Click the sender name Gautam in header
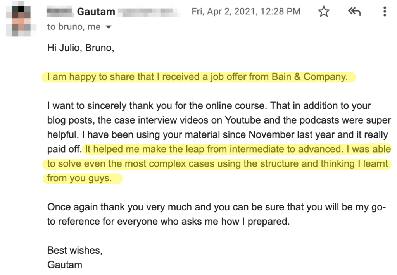 coord(96,12)
